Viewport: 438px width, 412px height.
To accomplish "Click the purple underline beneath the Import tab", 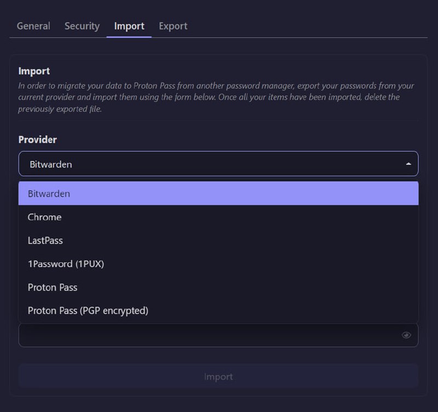I will point(129,37).
